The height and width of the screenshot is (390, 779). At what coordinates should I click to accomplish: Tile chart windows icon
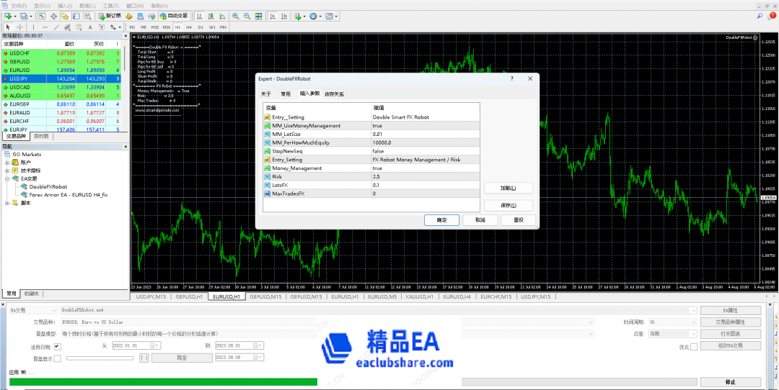point(258,17)
